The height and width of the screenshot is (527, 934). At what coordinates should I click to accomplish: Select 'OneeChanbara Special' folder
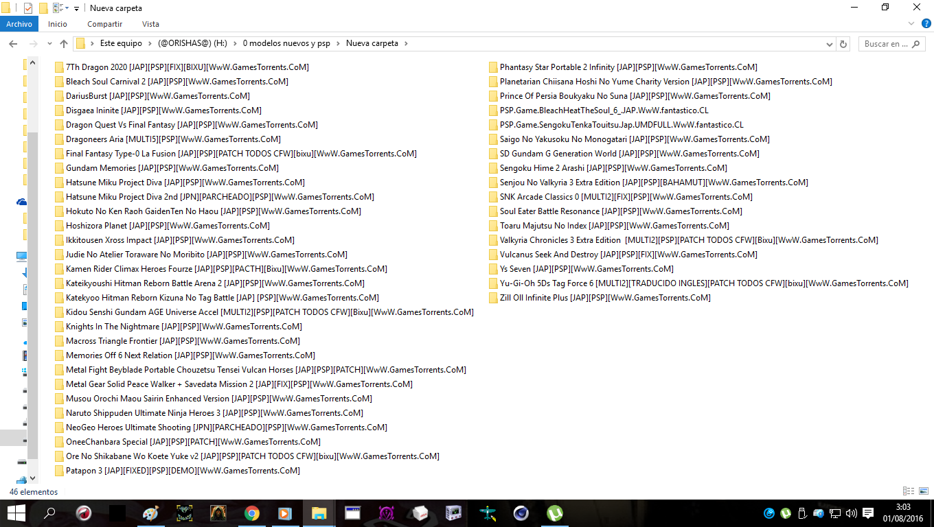187,442
